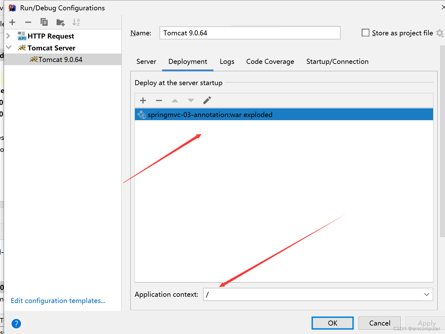Click the Name input field
This screenshot has width=445, height=334.
click(x=250, y=33)
